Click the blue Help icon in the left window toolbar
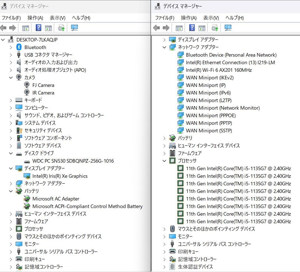This screenshot has width=300, height=272. (x=39, y=28)
